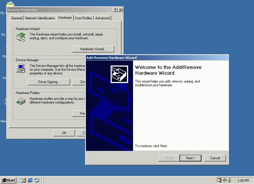Click the Show Desktop quick launch icon
The image size is (254, 184).
(23, 180)
